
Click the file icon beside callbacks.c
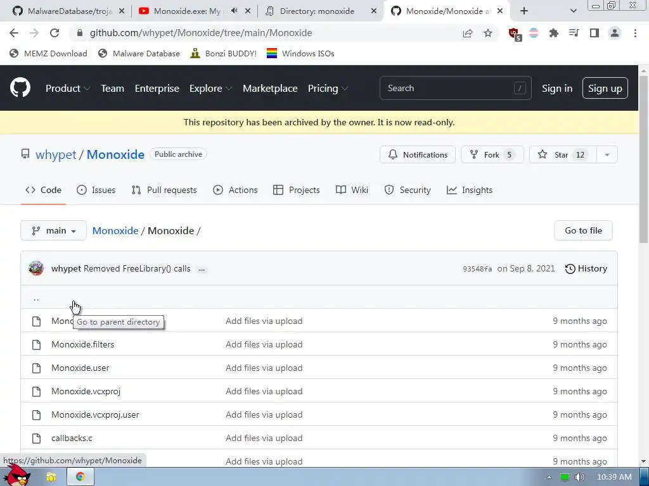36,438
